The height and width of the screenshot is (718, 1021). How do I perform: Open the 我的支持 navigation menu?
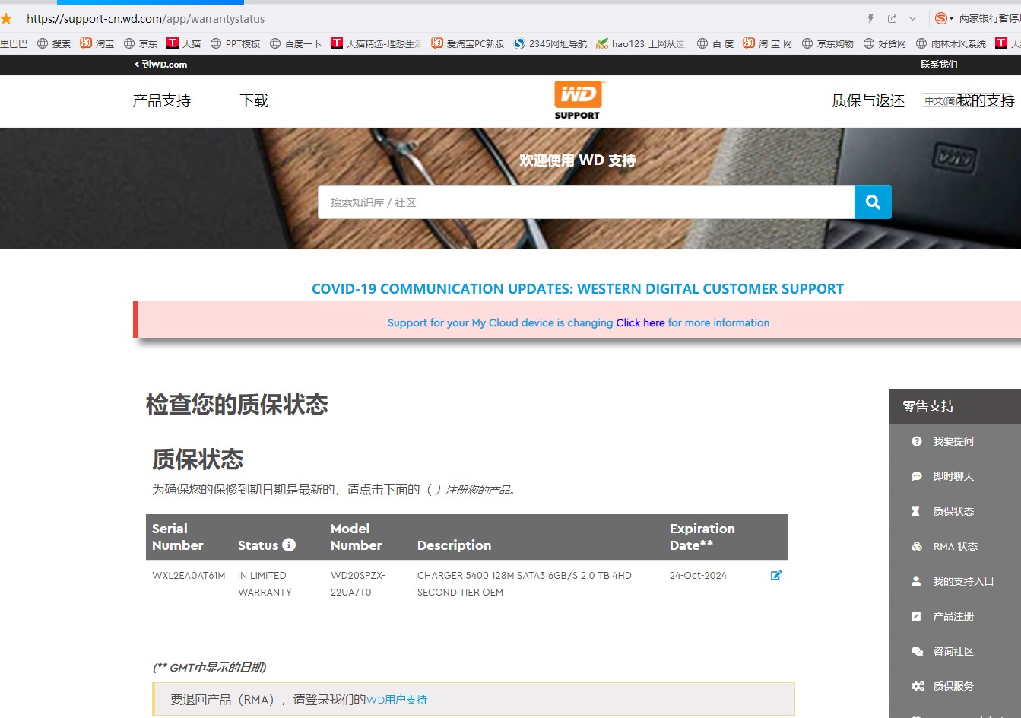(985, 100)
